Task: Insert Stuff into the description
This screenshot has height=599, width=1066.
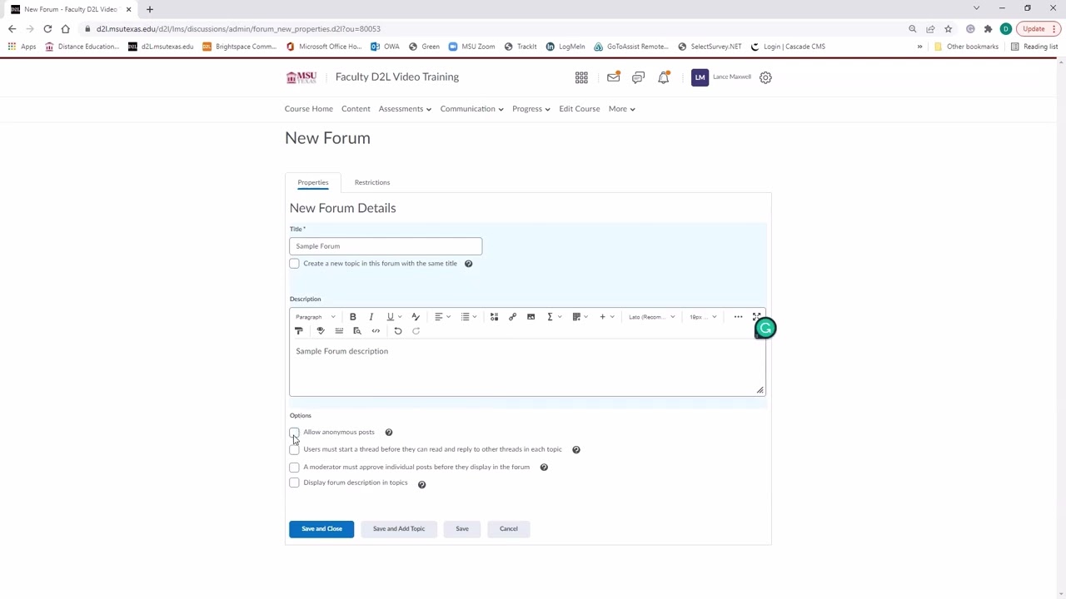Action: [494, 317]
